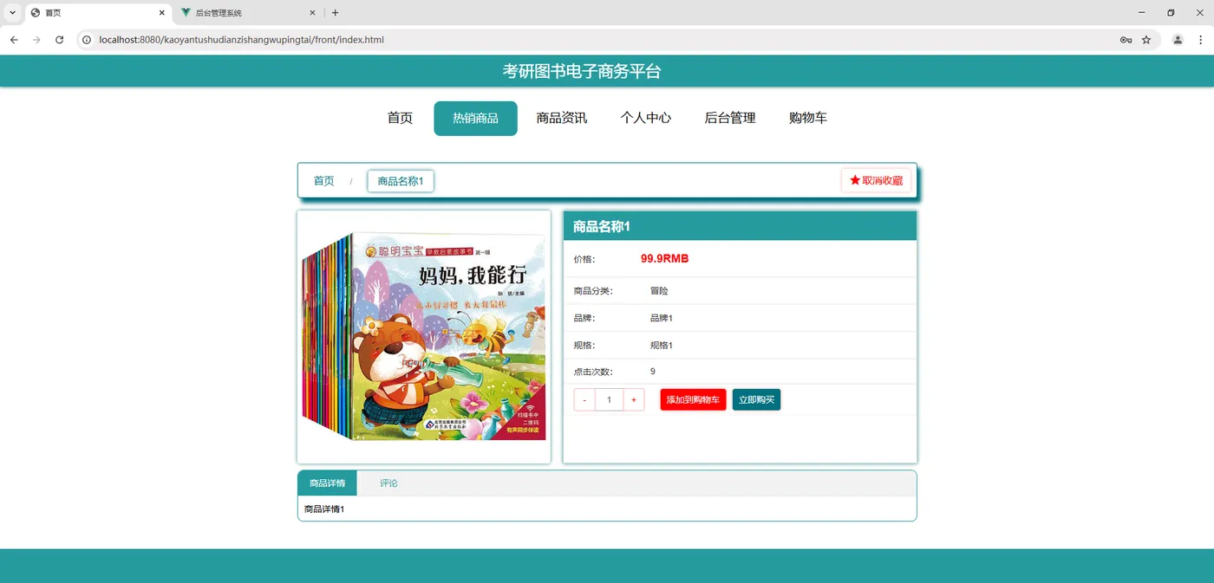Open the browser three-dot menu
Screen dimensions: 1214x583
coord(1200,40)
